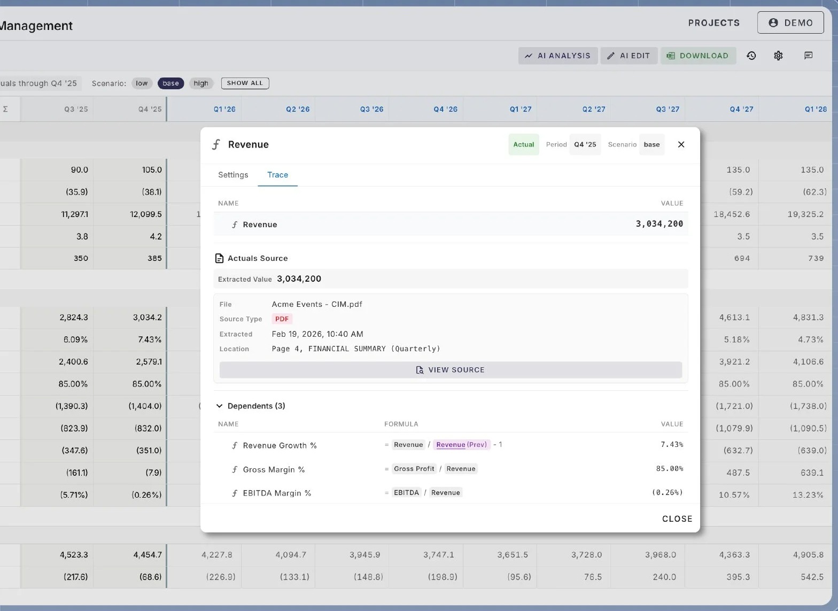Start AI EDIT
Image resolution: width=838 pixels, height=611 pixels.
pos(629,56)
